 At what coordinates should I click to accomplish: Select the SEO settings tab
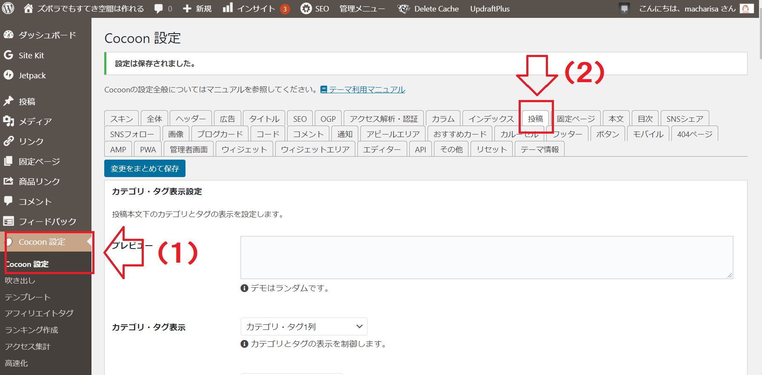click(300, 119)
